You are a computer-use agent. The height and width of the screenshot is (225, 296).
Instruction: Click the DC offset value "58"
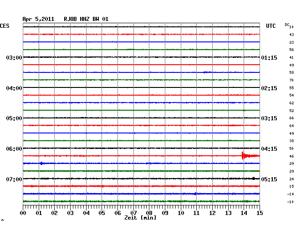click(x=291, y=72)
